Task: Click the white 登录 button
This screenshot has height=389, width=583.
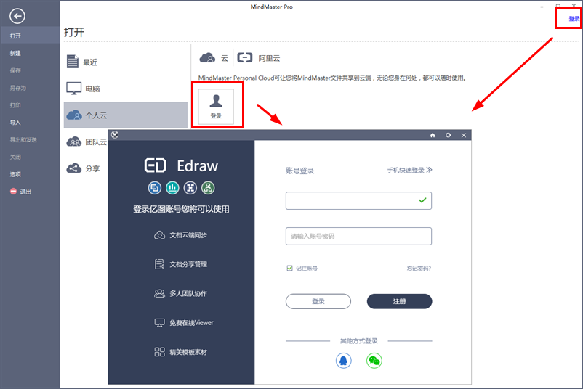Action: [318, 301]
